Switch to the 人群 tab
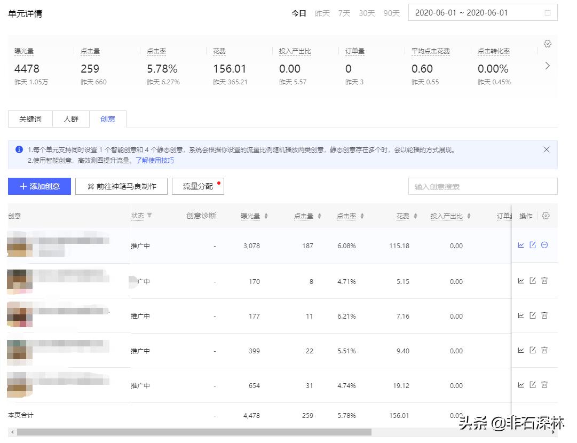The width and height of the screenshot is (577, 443). (71, 119)
